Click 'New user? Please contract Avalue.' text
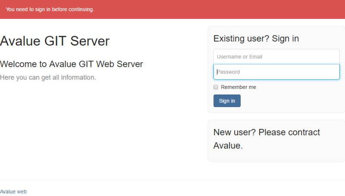Image resolution: width=345 pixels, height=196 pixels. pyautogui.click(x=267, y=139)
